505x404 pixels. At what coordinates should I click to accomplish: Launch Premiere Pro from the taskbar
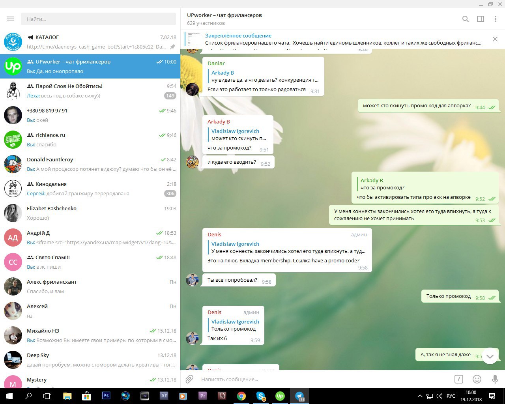202,396
